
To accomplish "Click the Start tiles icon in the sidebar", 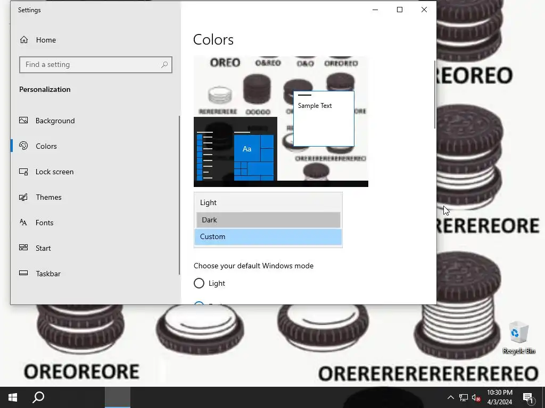I will 23,248.
